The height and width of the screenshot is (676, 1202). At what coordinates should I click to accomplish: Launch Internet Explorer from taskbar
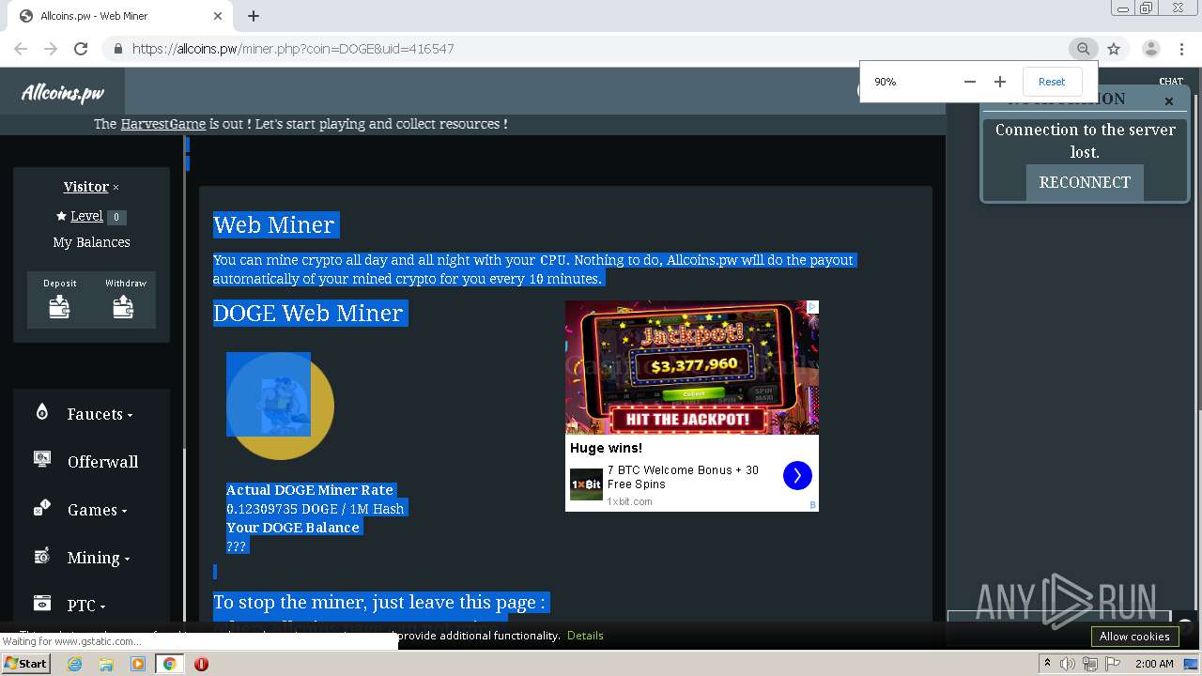(x=74, y=663)
